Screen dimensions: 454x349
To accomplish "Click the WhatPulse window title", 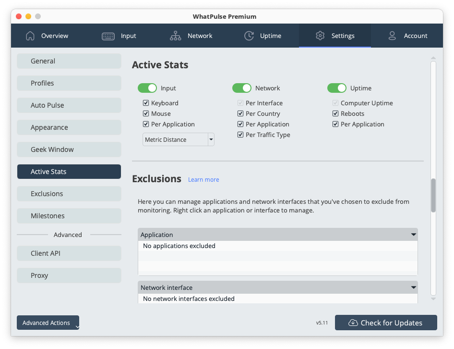I will 224,16.
